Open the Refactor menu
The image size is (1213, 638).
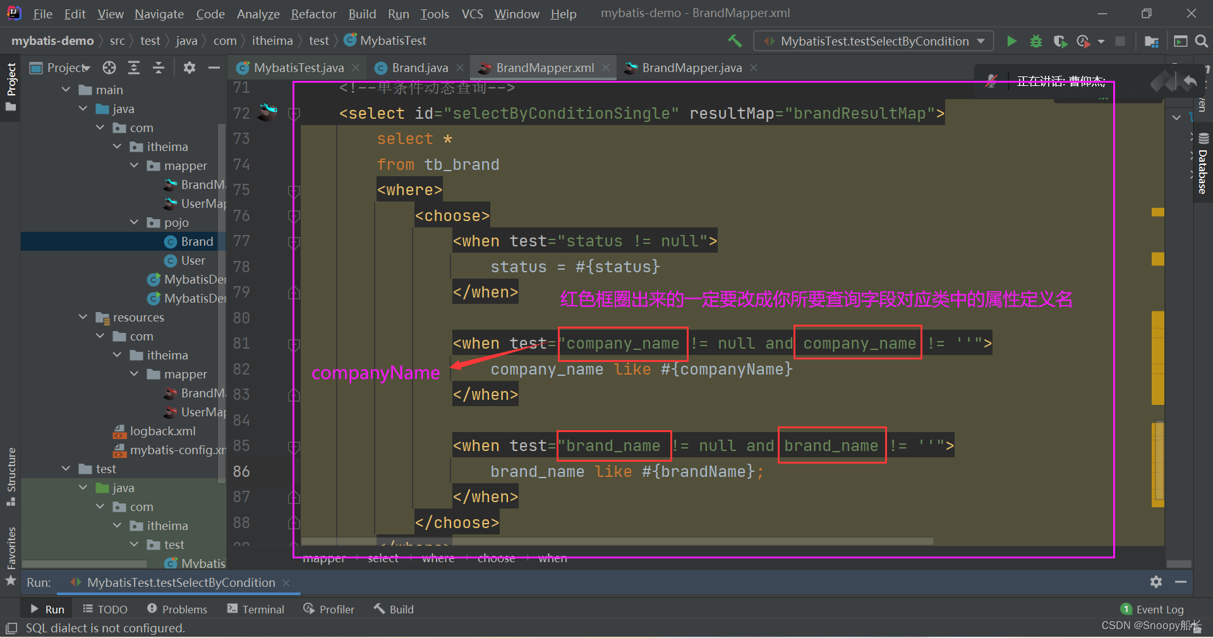(x=313, y=13)
